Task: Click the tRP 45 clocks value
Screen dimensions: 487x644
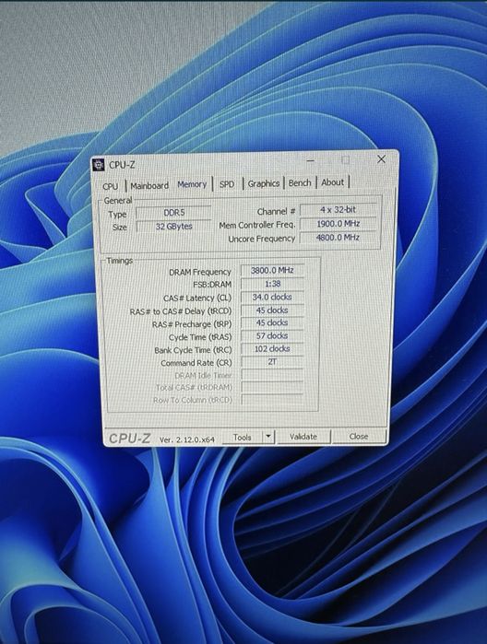Action: (x=272, y=322)
